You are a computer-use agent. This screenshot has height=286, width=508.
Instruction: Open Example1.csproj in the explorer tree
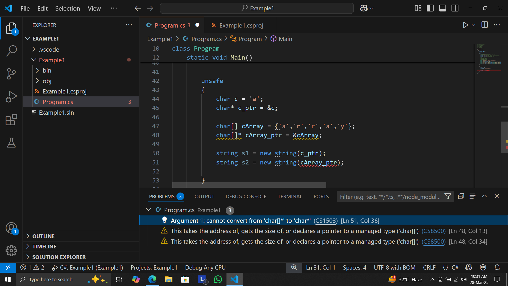(81, 91)
